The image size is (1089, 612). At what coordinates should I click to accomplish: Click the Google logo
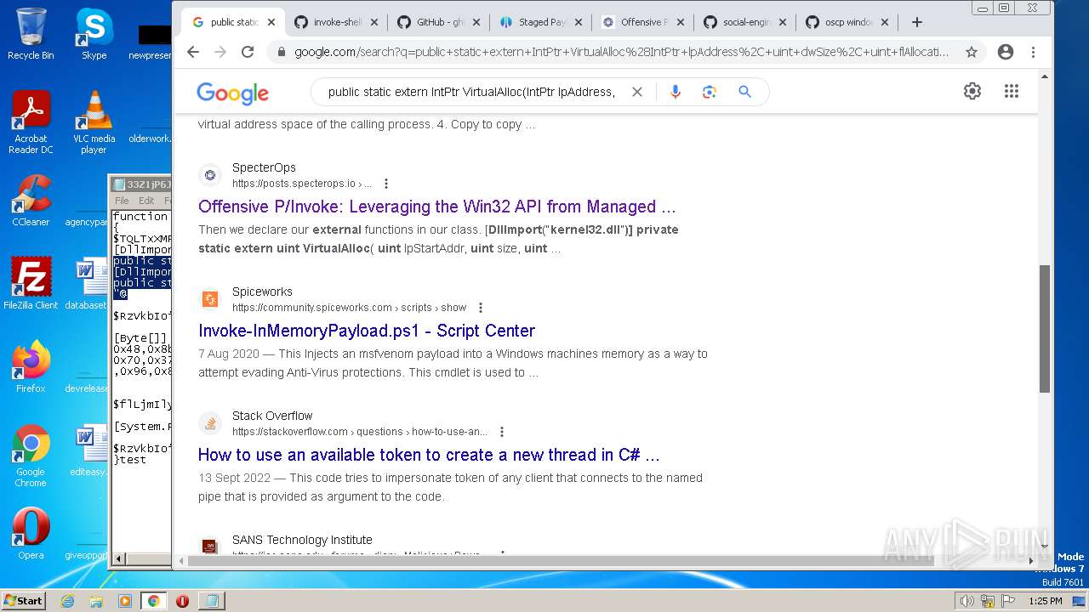click(232, 93)
